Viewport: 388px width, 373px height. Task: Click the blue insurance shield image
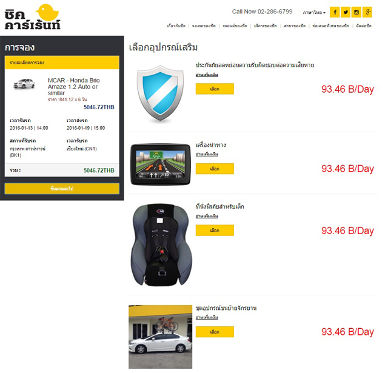tap(160, 93)
